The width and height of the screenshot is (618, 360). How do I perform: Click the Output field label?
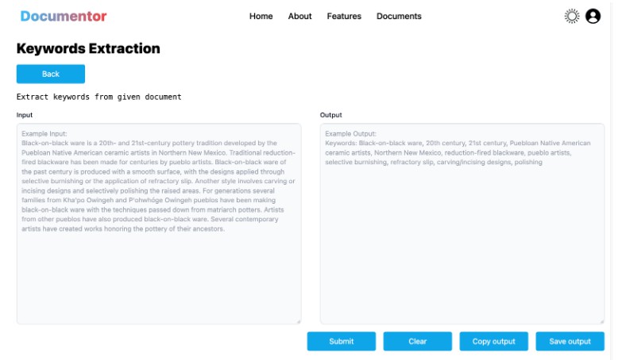(331, 115)
